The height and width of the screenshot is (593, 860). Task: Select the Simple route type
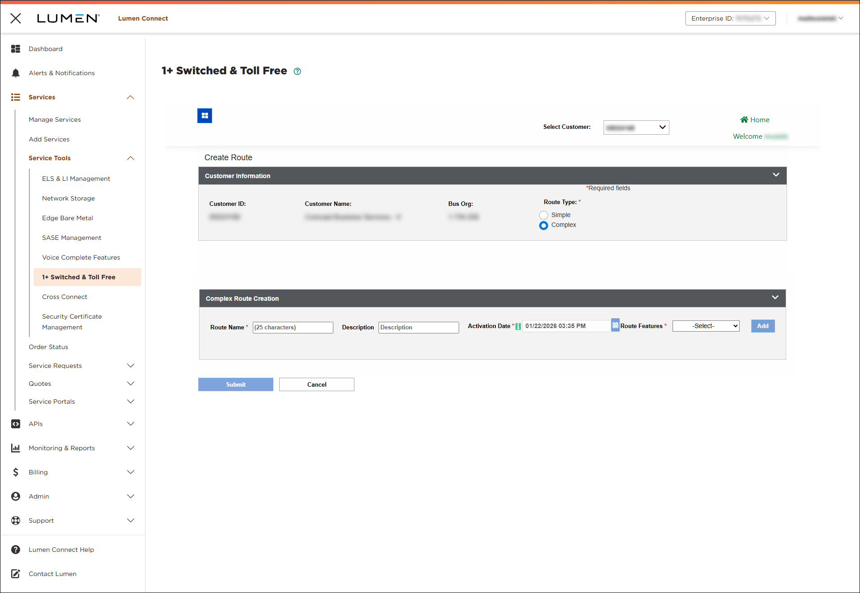(x=544, y=215)
